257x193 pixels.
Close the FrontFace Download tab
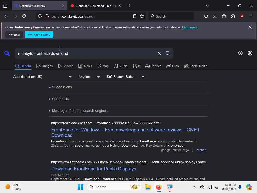120,6
